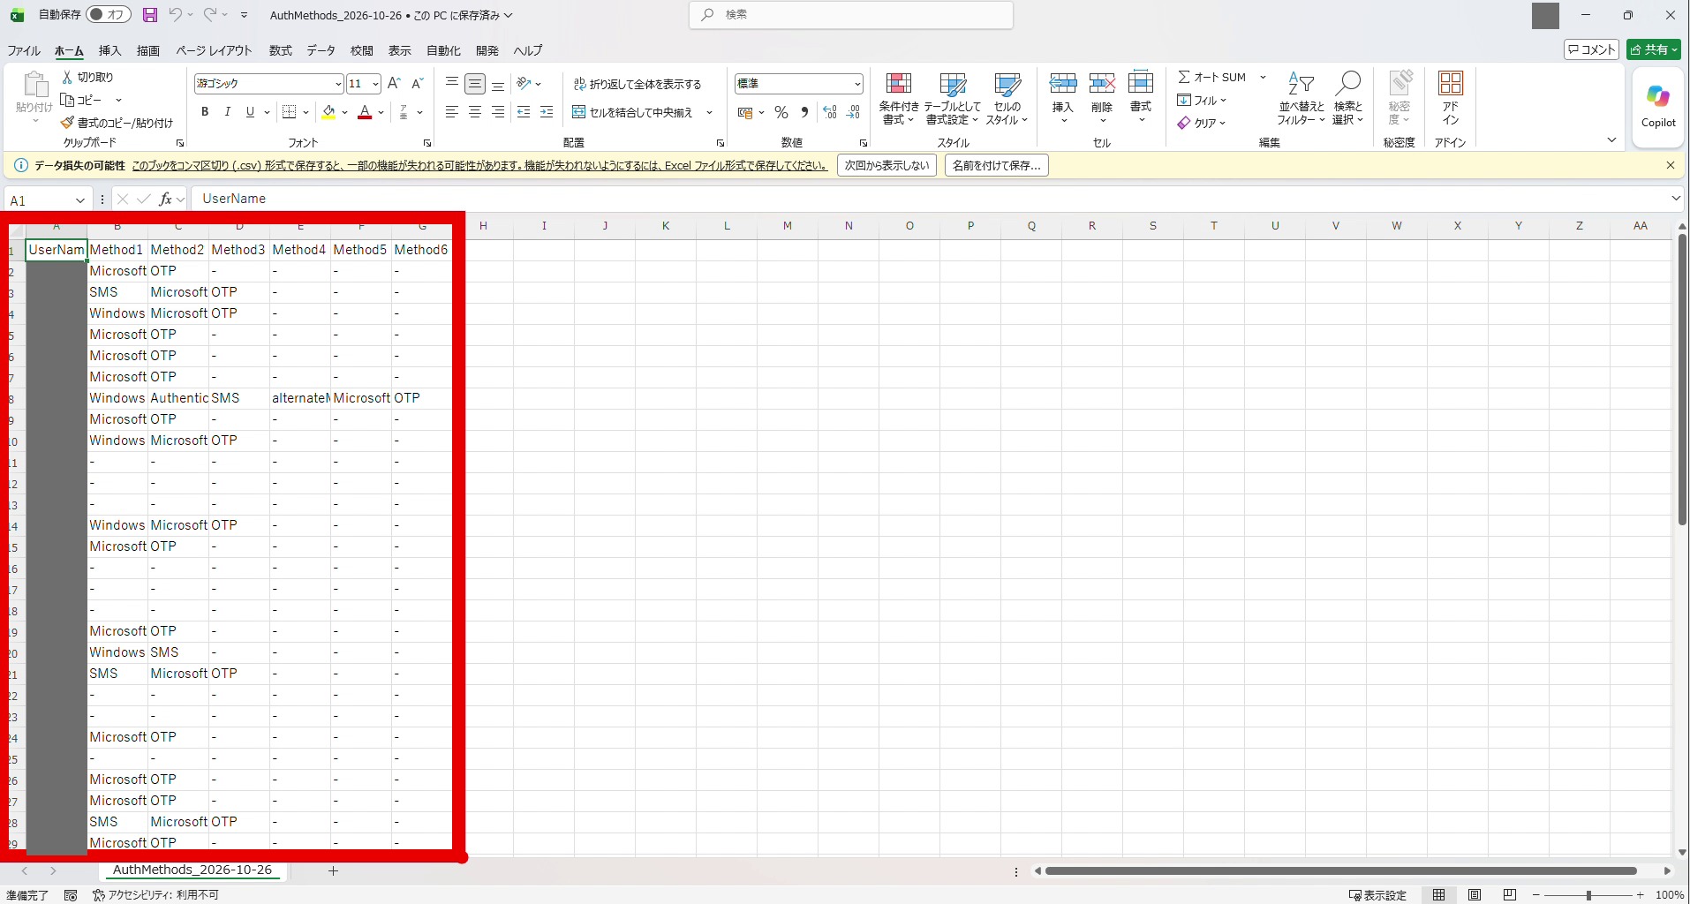Image resolution: width=1690 pixels, height=904 pixels.
Task: Open find and select 検索と選択
Action: point(1347,98)
